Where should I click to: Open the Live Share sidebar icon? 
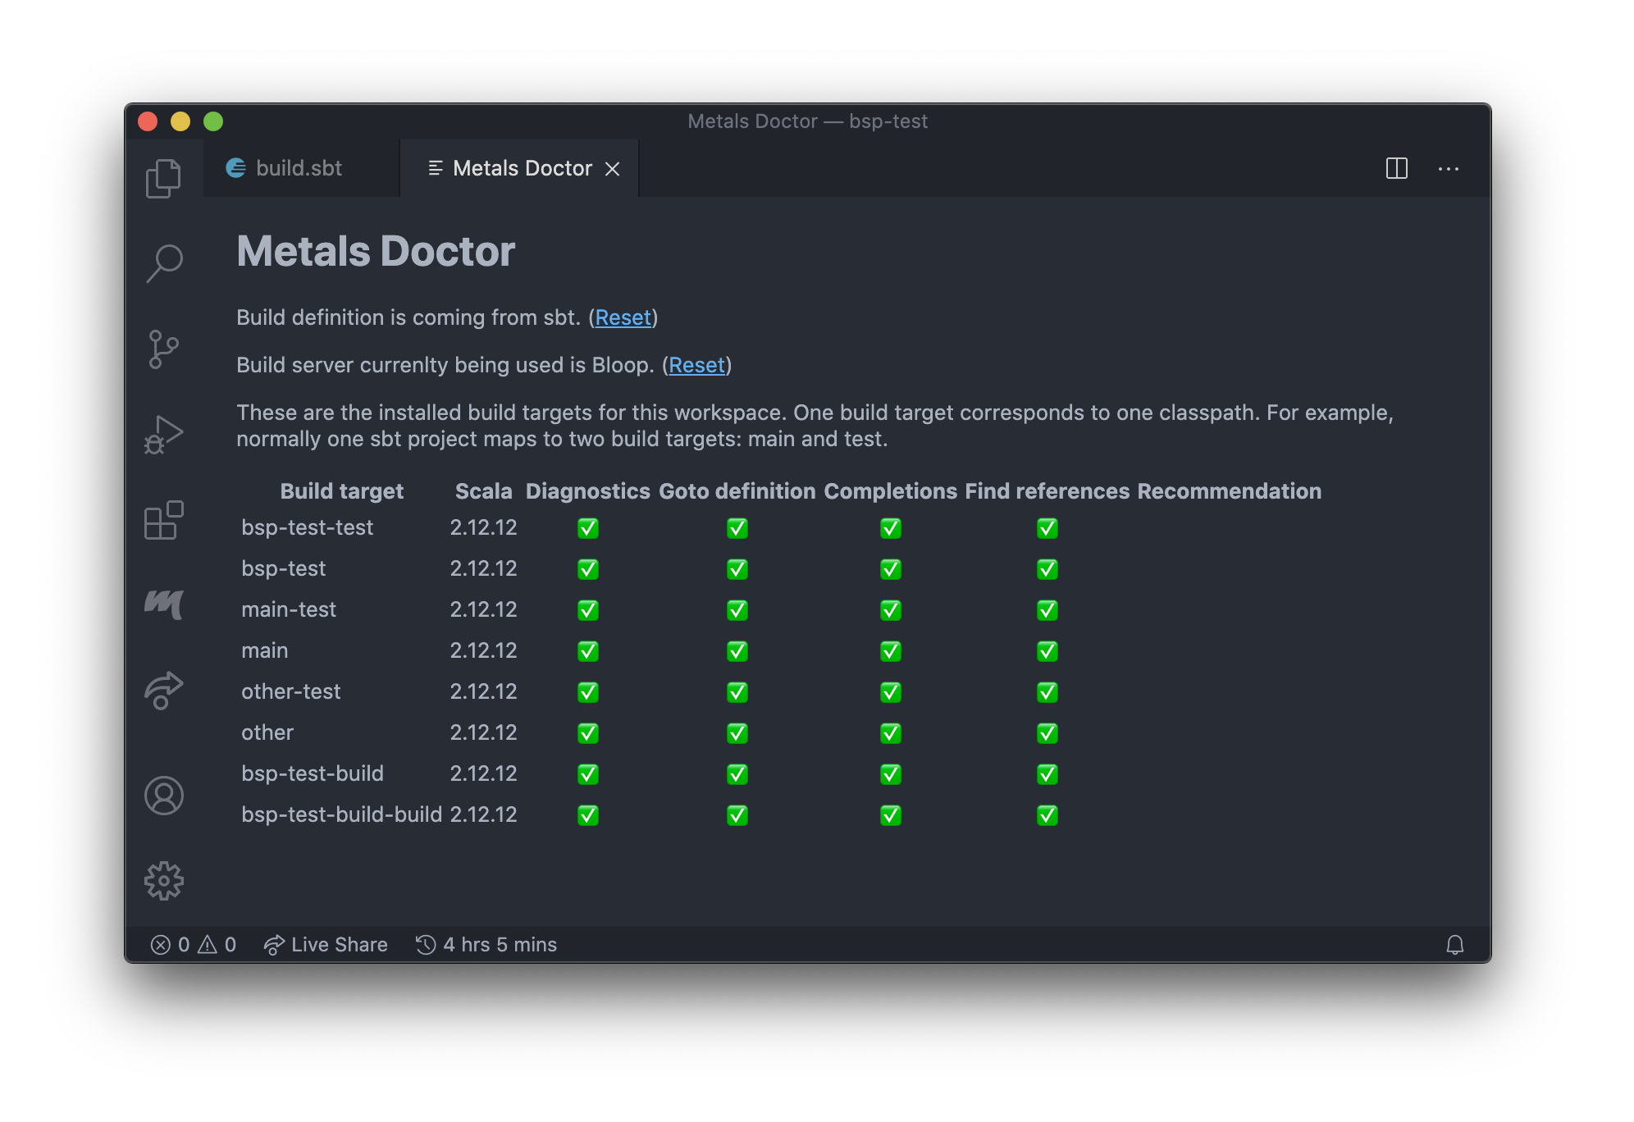click(164, 691)
